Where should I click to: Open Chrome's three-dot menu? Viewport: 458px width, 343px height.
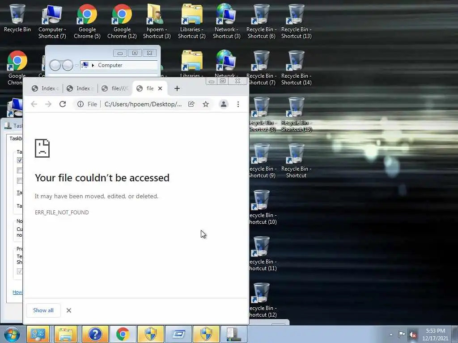[238, 104]
